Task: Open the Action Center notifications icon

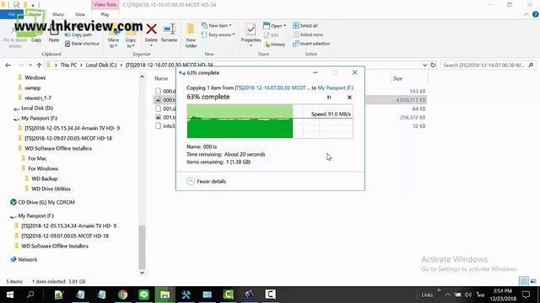Action: point(526,295)
